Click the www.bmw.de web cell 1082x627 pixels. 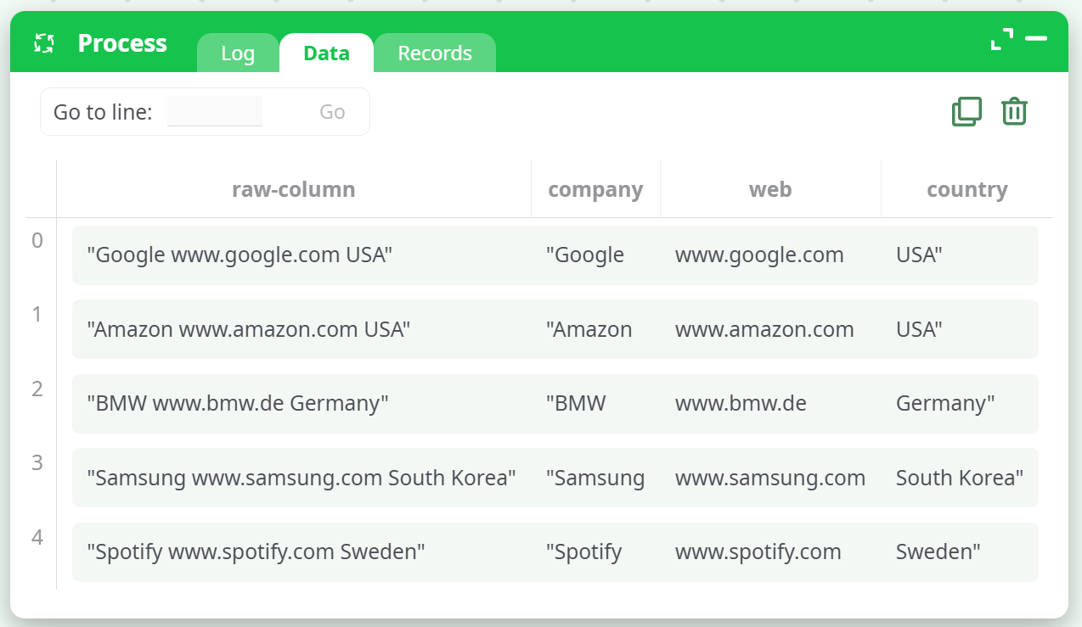pos(741,403)
